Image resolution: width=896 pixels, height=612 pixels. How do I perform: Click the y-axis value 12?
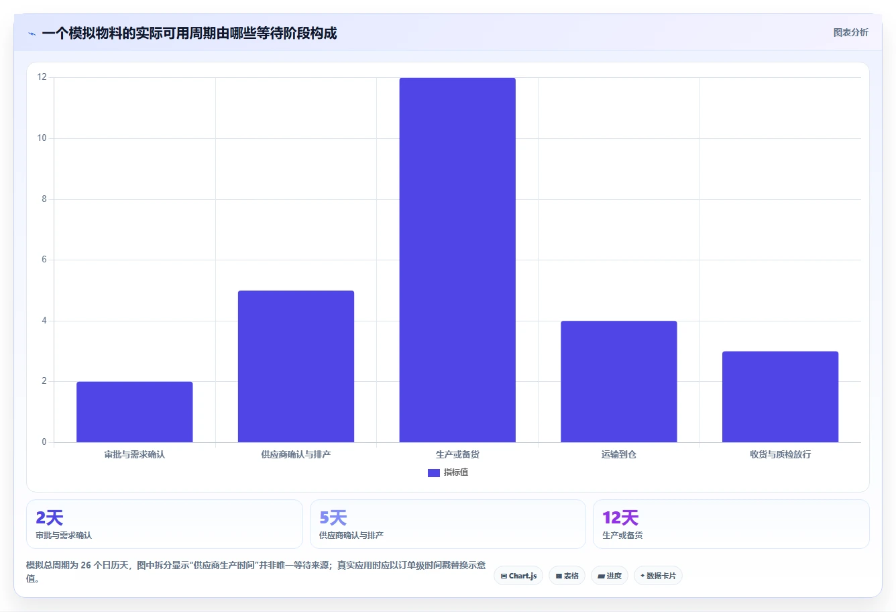pos(42,77)
